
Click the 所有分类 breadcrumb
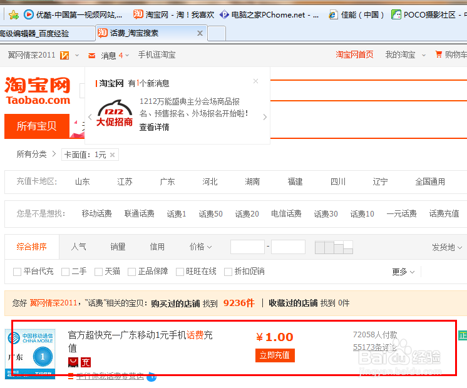31,154
